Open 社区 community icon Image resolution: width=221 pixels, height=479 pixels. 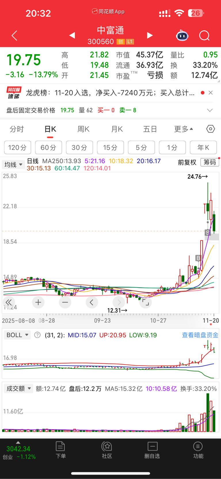[x=107, y=450]
